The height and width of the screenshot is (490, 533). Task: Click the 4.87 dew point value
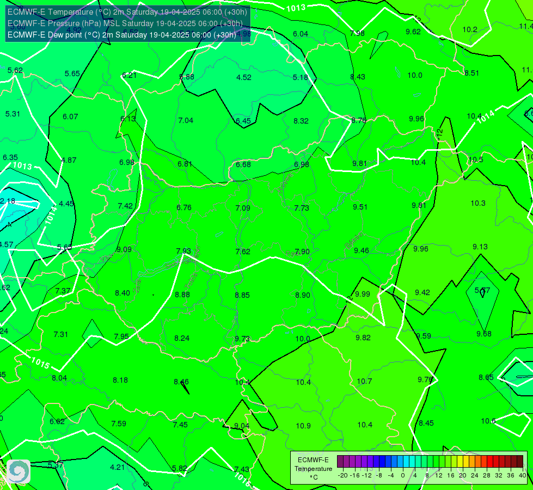tap(69, 160)
